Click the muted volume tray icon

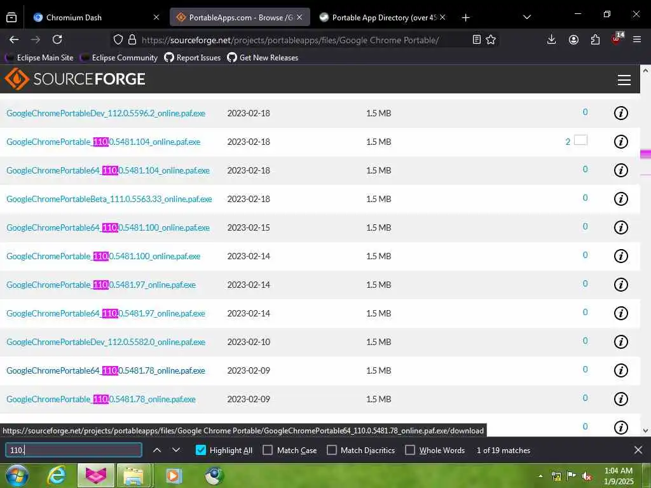[x=587, y=476]
